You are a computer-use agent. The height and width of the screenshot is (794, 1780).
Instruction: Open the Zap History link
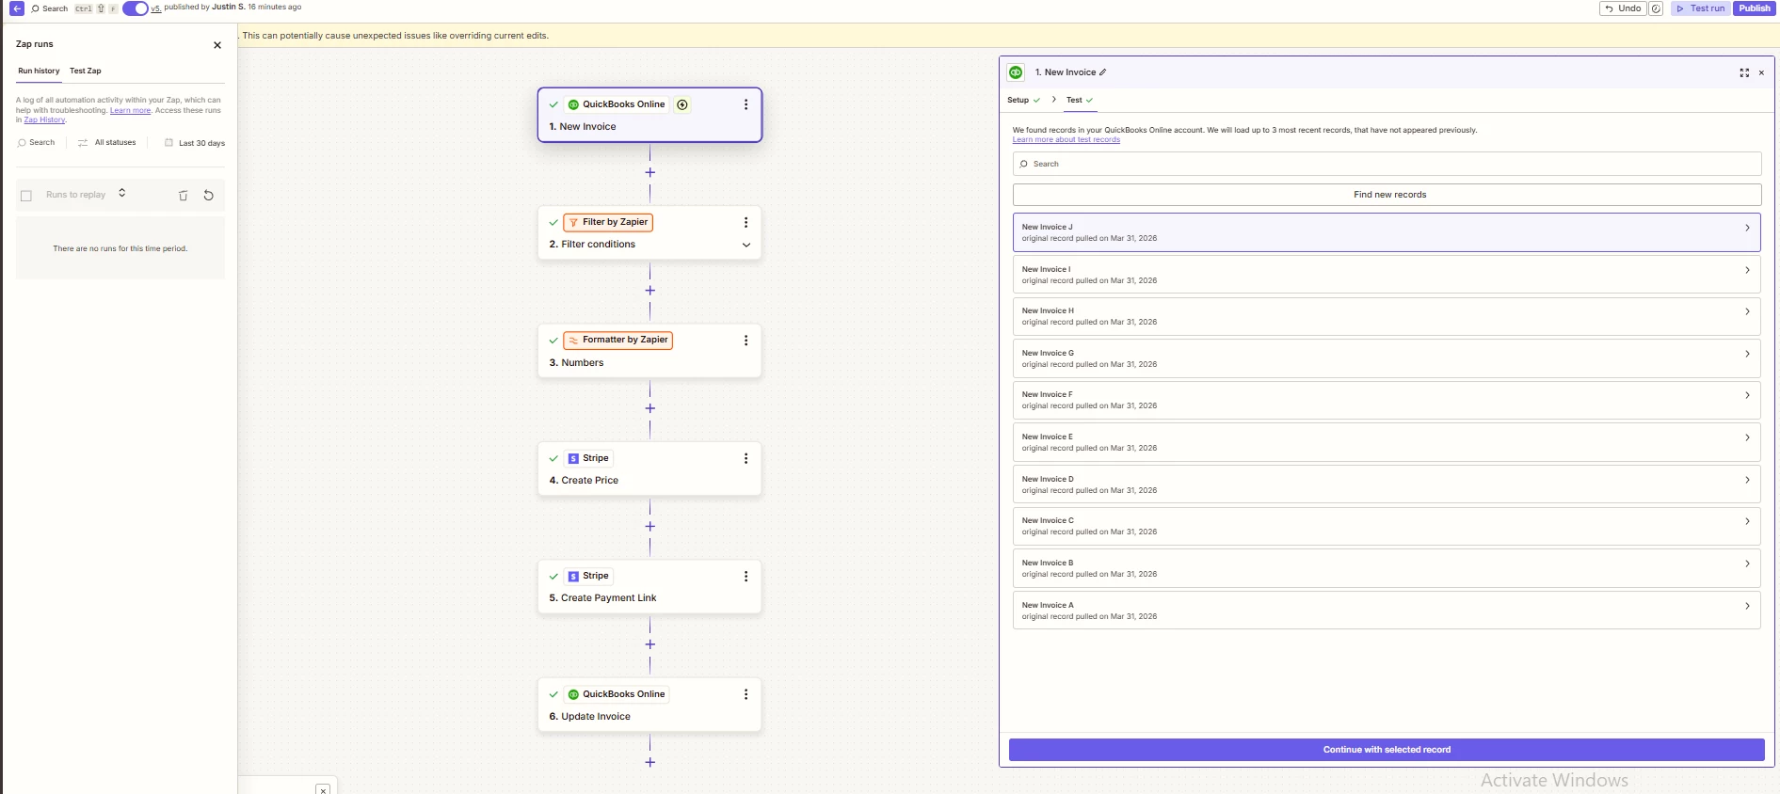point(44,119)
